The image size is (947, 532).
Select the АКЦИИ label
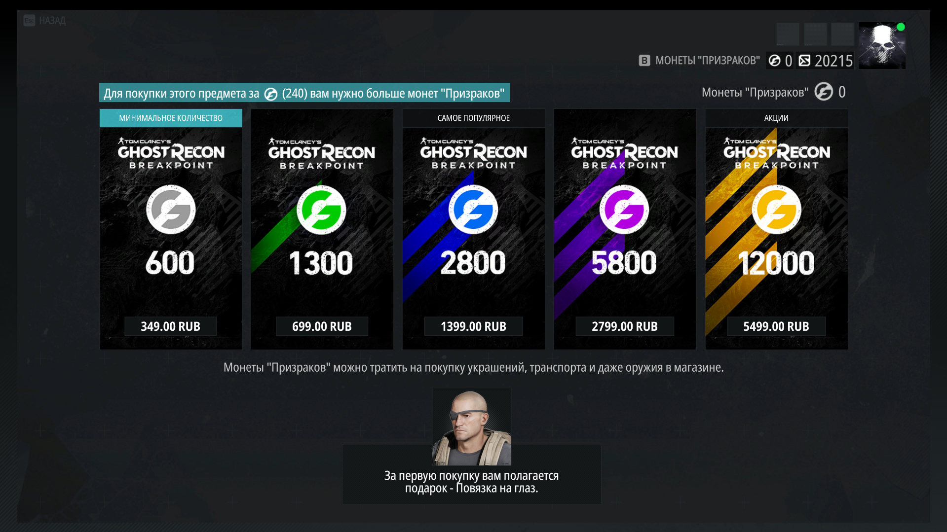tap(776, 118)
